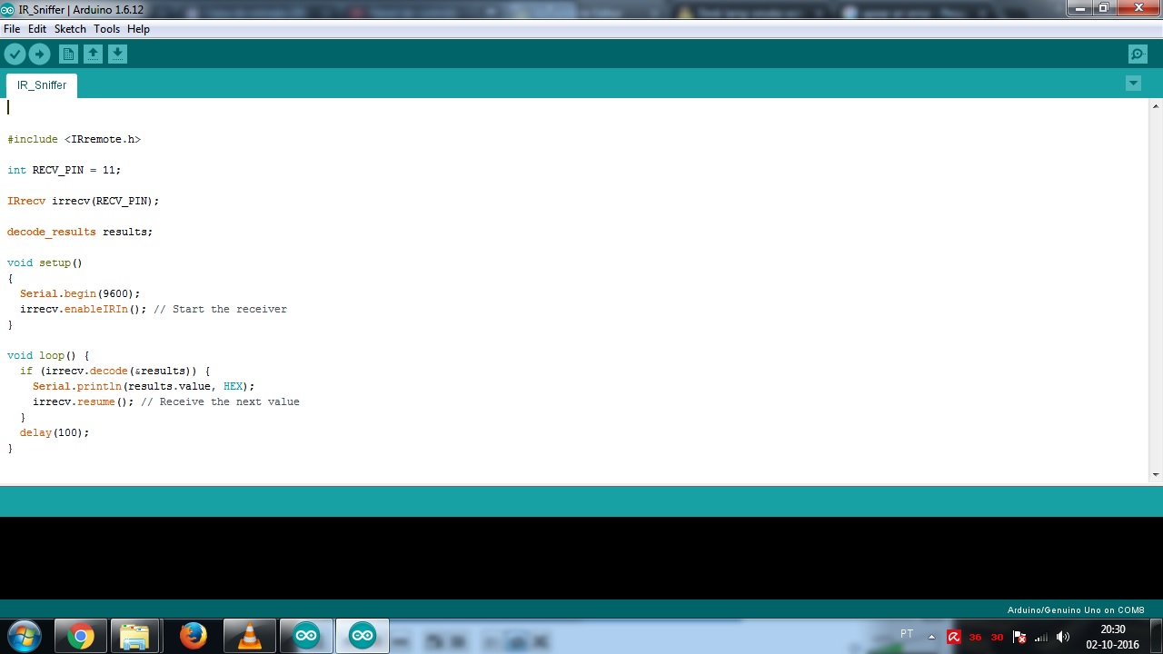The width and height of the screenshot is (1163, 654).
Task: Click the 'delay(100);' line
Action: point(55,432)
